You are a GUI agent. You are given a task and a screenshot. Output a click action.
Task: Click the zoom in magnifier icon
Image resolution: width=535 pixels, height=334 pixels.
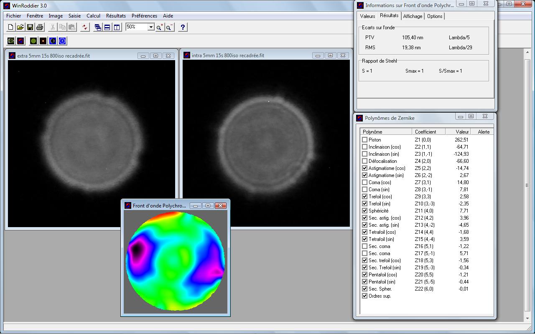point(160,27)
